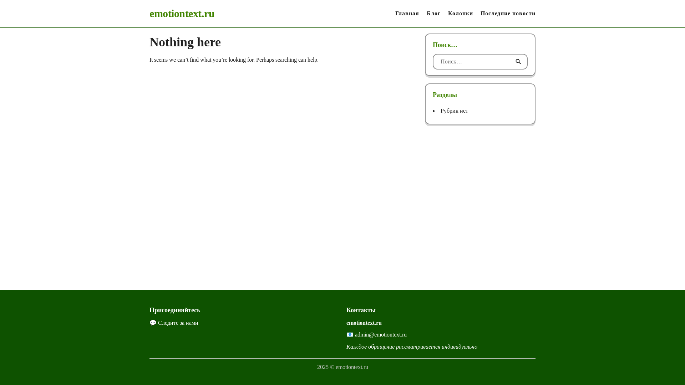Click the emotiontext.ru site logo in header

click(182, 14)
